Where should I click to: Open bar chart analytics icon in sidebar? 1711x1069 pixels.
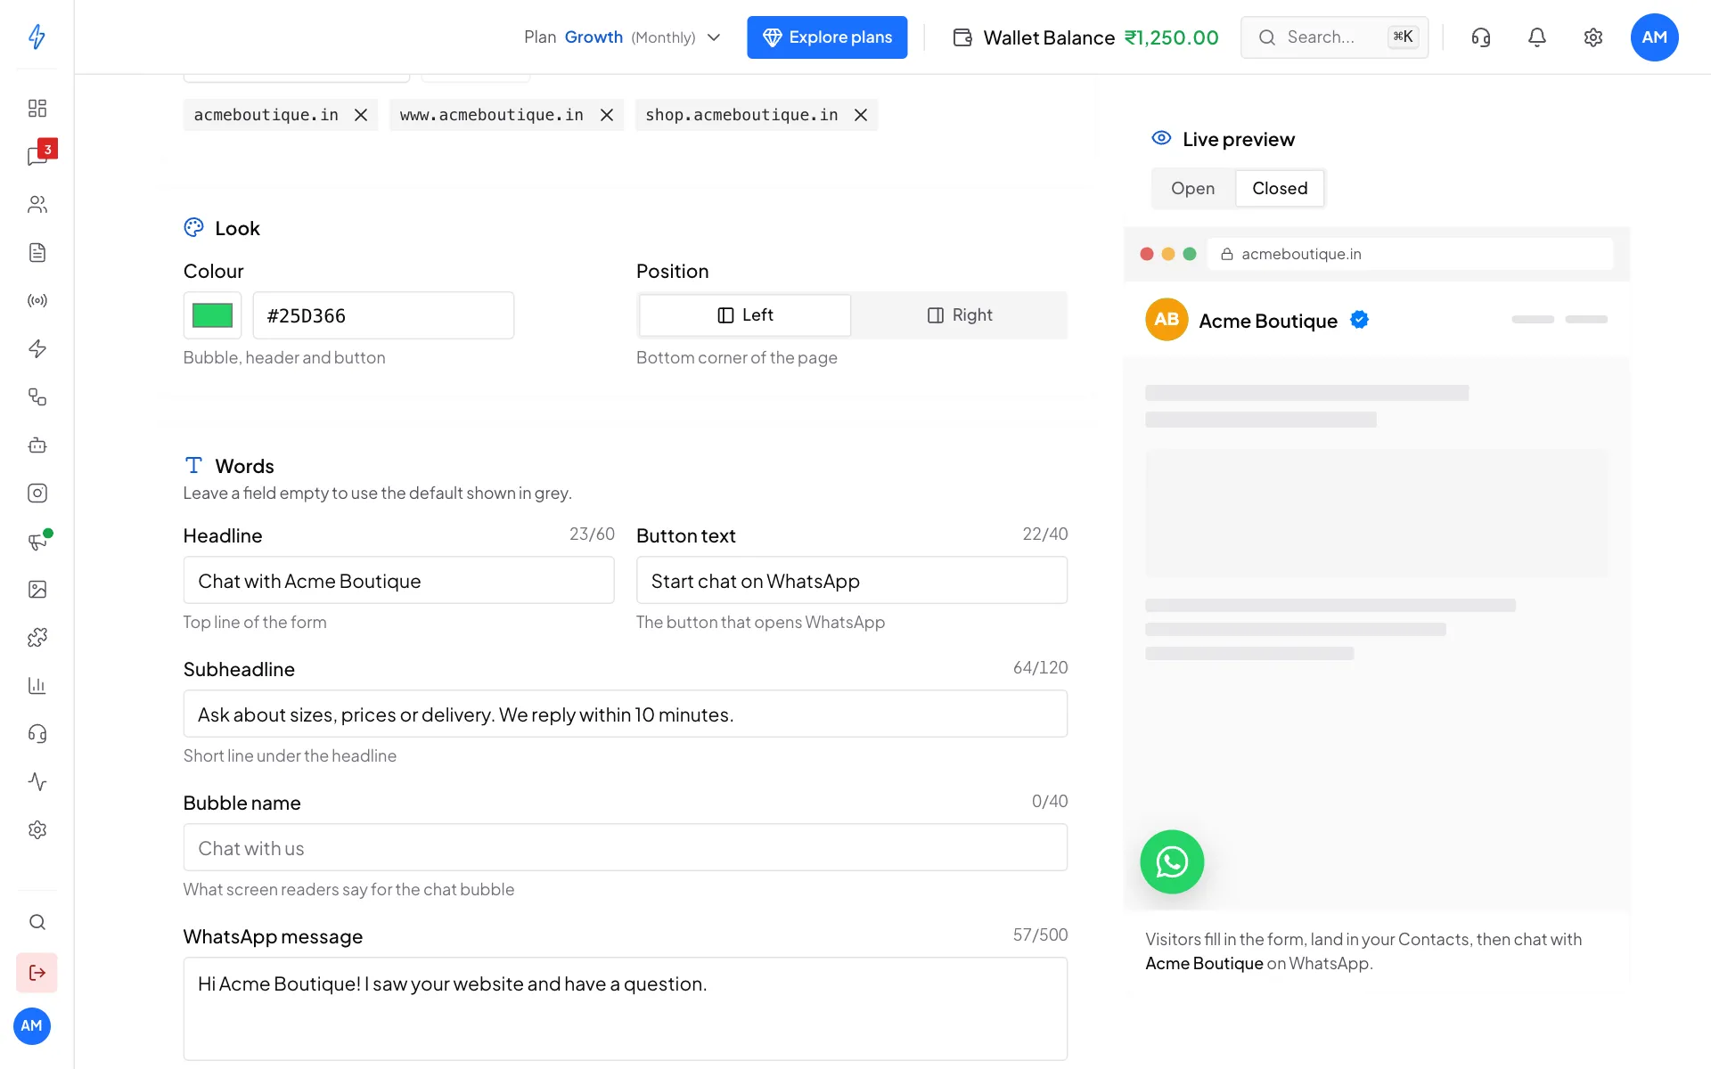[37, 685]
